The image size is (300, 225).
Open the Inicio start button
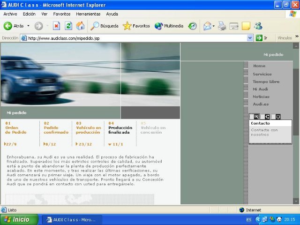tap(19, 219)
